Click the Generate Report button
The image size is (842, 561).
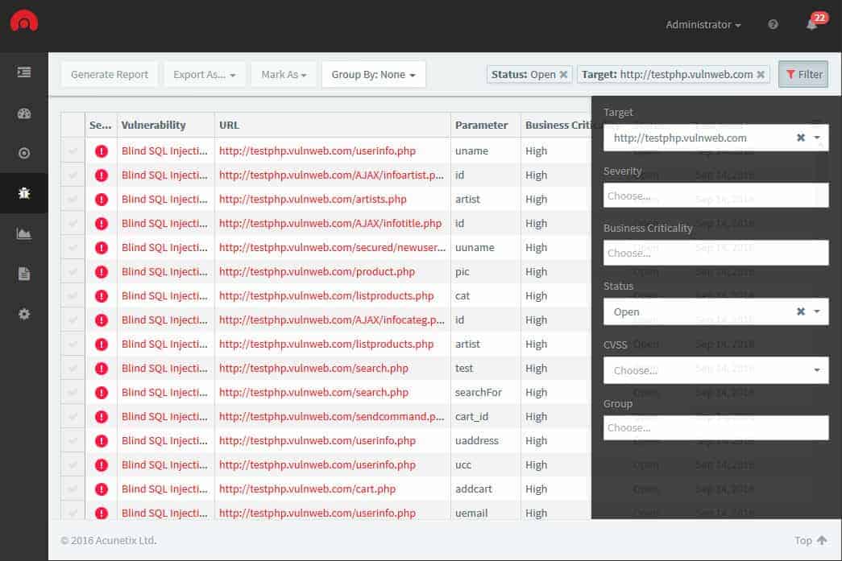tap(110, 75)
